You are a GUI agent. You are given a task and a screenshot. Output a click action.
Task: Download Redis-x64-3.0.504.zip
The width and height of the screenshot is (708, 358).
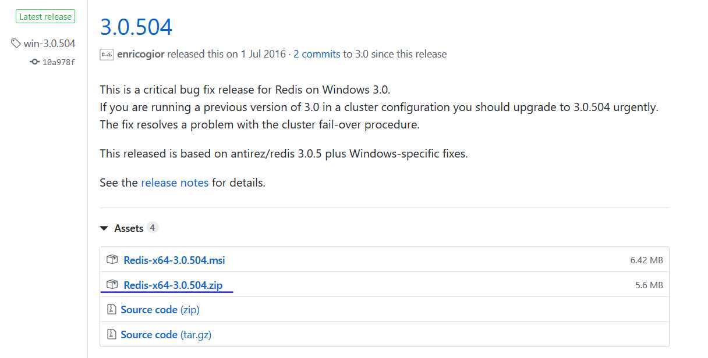coord(173,285)
